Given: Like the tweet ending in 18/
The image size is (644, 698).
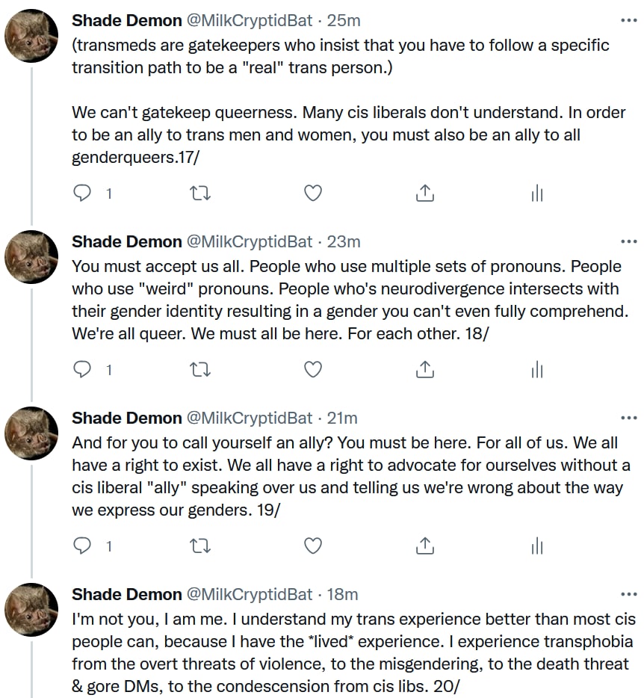Looking at the screenshot, I should [313, 370].
